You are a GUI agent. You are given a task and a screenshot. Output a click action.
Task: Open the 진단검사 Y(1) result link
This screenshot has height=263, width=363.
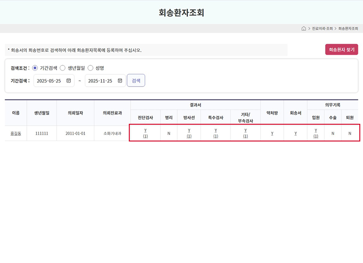(145, 133)
